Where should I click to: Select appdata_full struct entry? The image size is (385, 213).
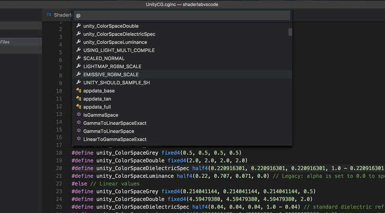coord(182,107)
